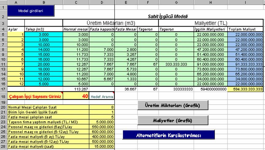265x150 pixels.
Task: Select the Normal mesai total cell 113.267
Action: pos(76,89)
